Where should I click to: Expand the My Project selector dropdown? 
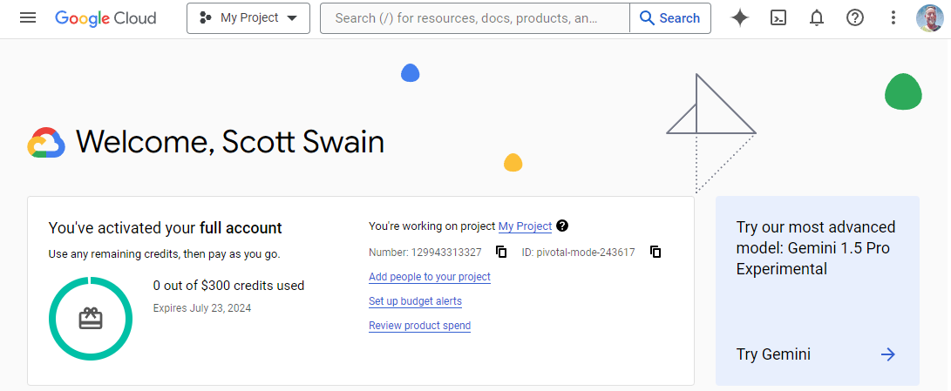tap(248, 18)
